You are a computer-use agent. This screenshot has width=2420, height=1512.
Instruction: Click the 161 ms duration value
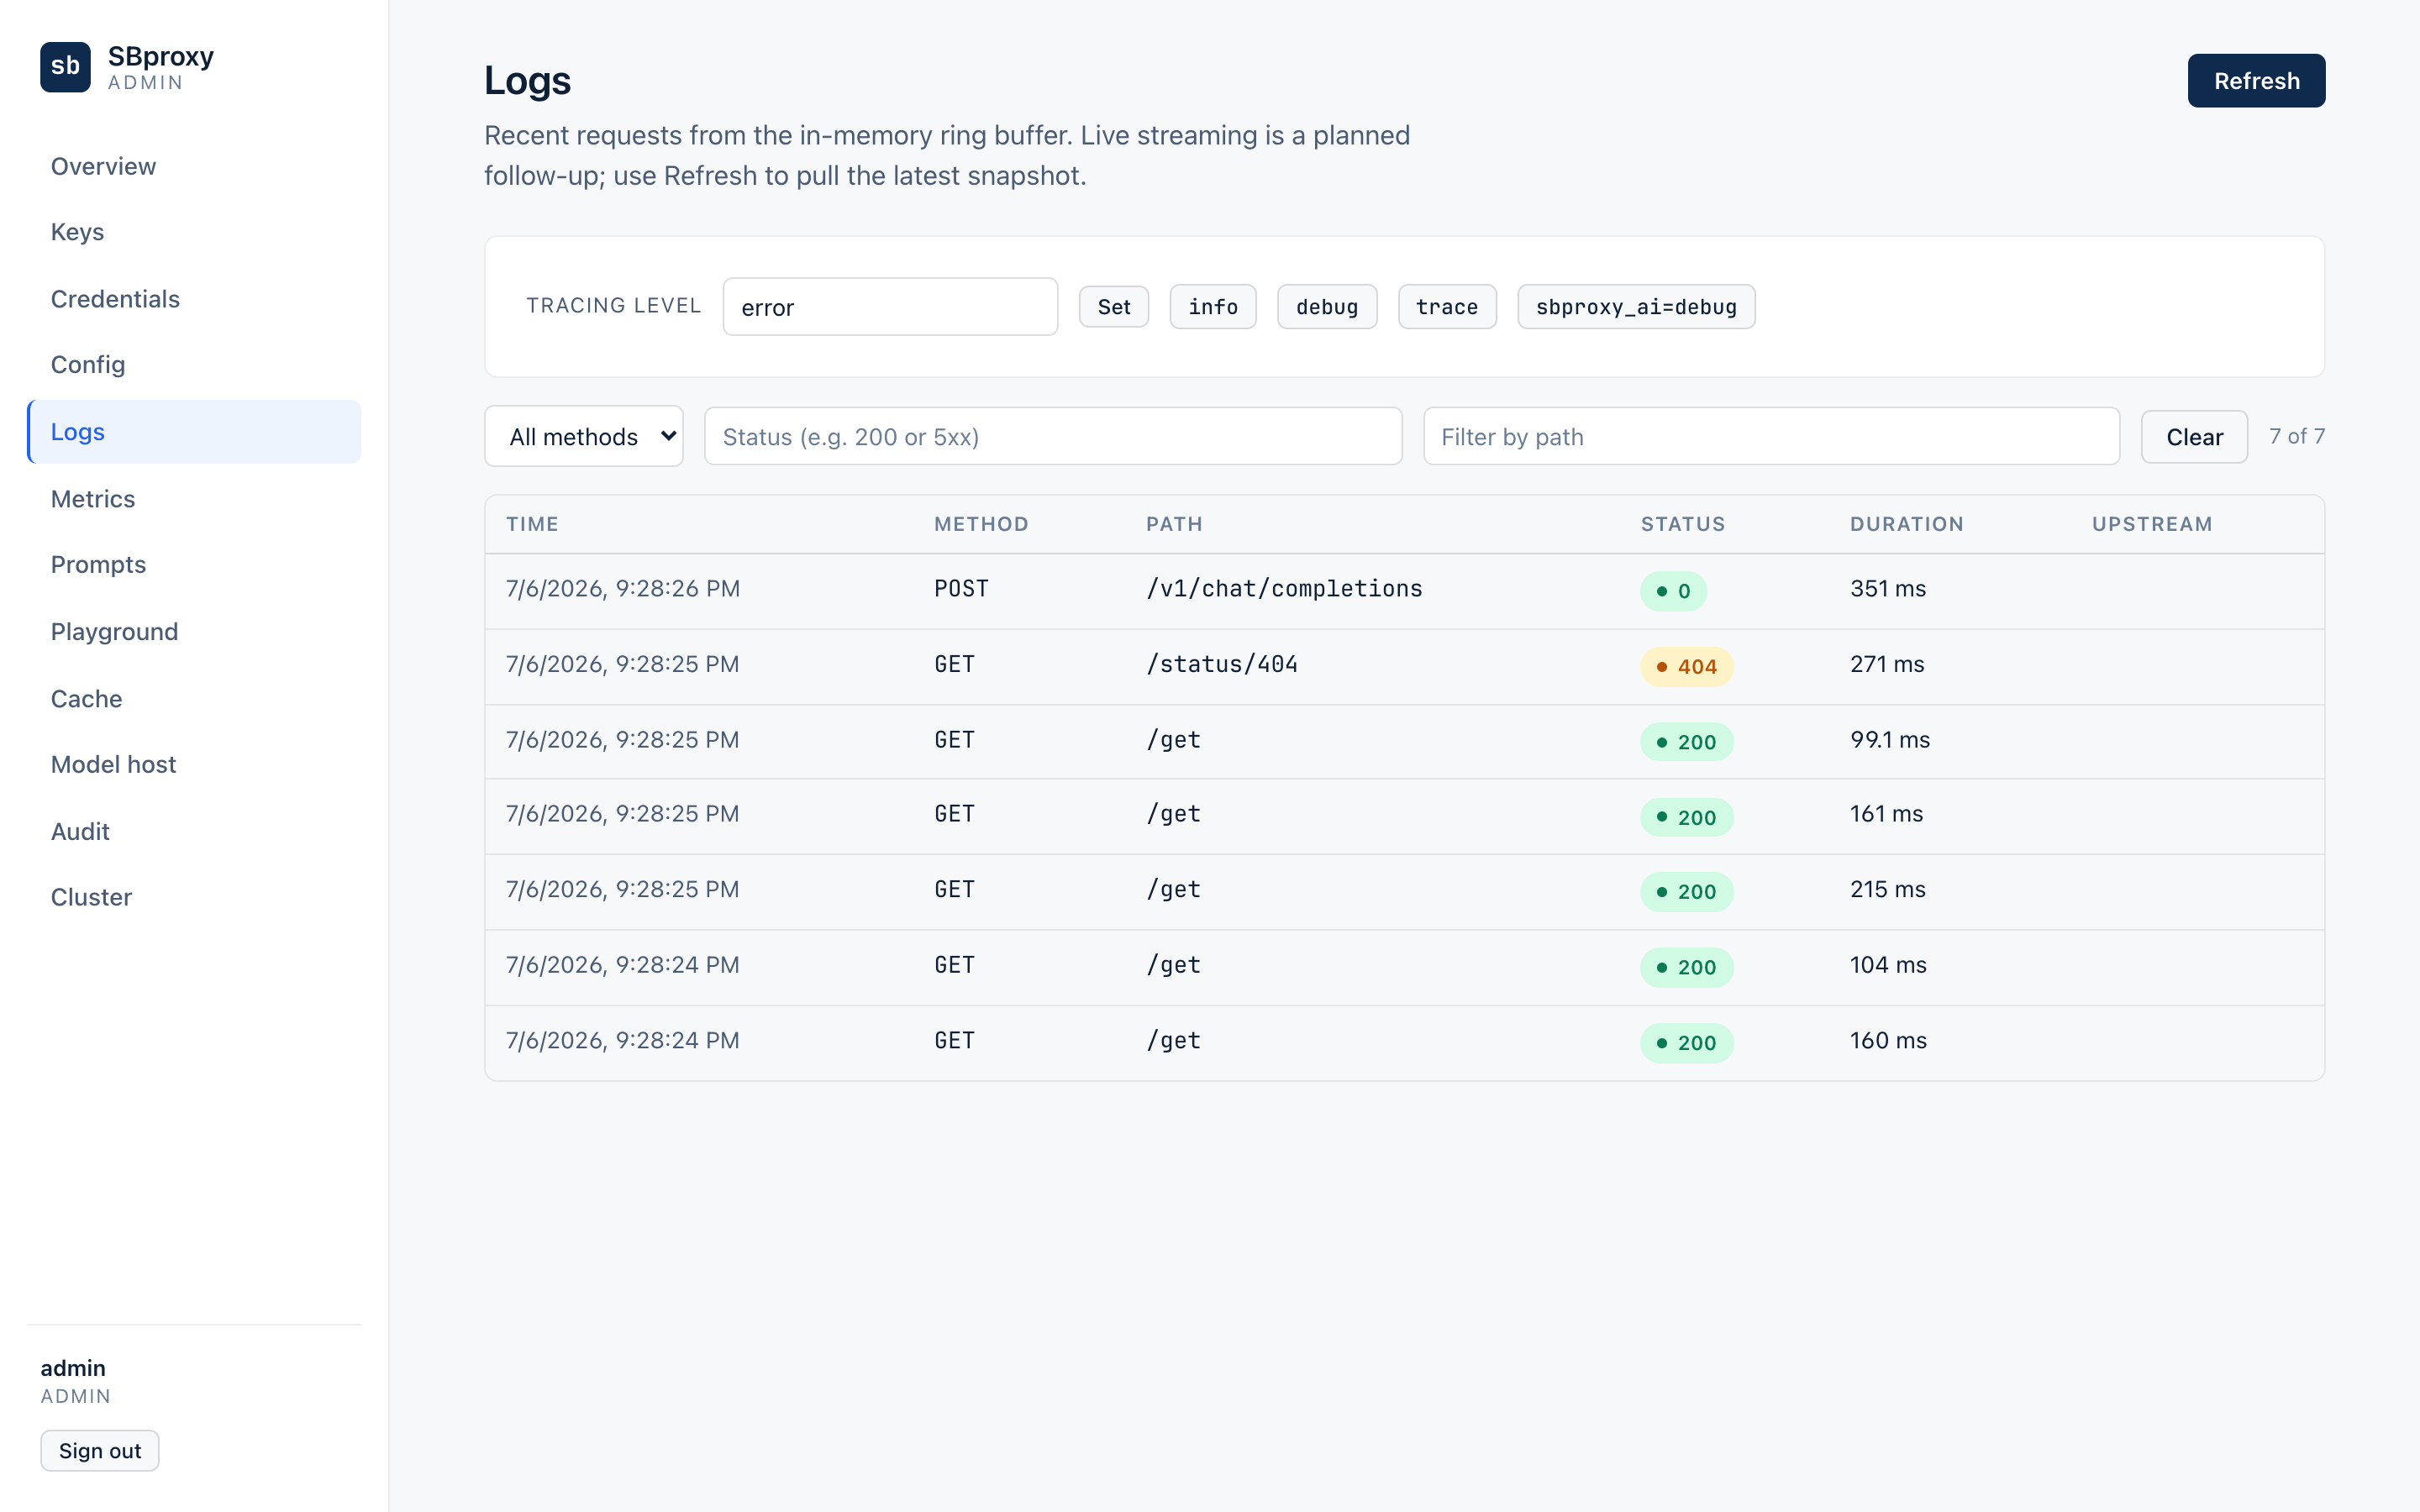point(1886,814)
